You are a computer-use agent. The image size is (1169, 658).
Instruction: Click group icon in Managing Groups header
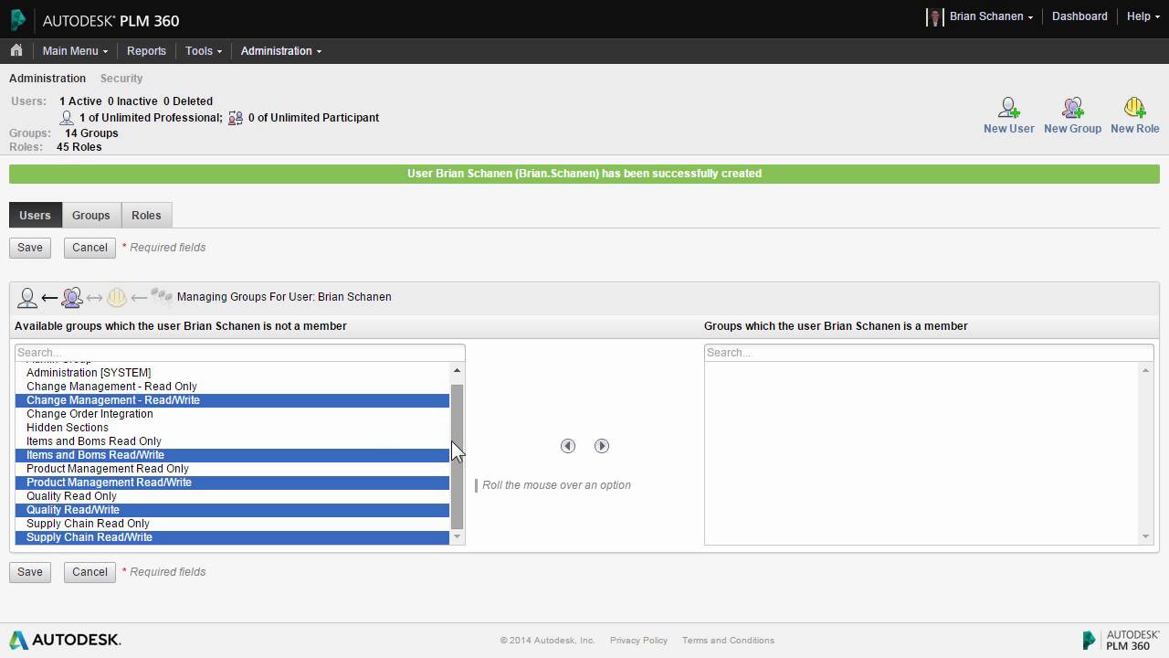click(x=72, y=297)
